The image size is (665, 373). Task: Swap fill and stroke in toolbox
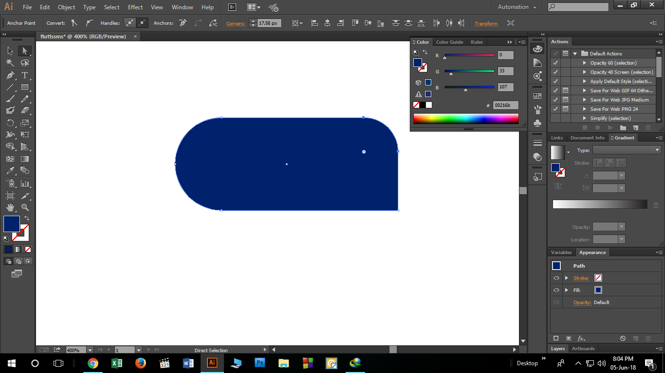27,218
